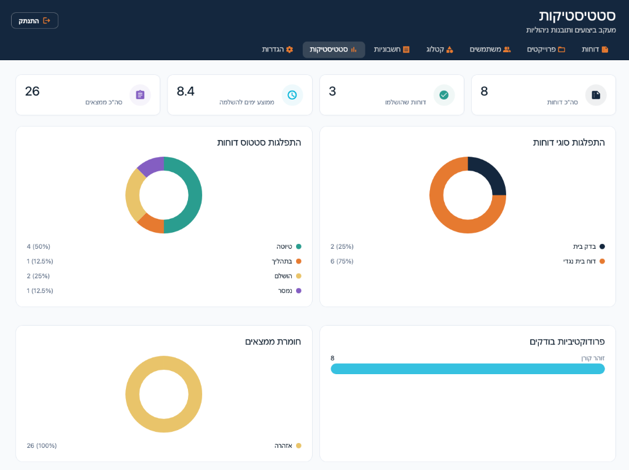Click the navy segment of the report-types donut

(490, 173)
